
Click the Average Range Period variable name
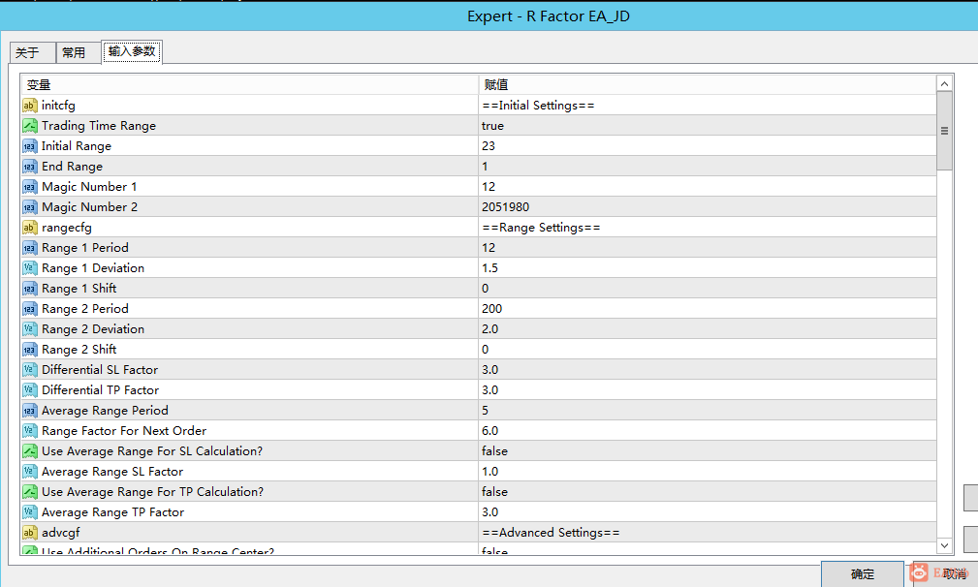pos(105,411)
